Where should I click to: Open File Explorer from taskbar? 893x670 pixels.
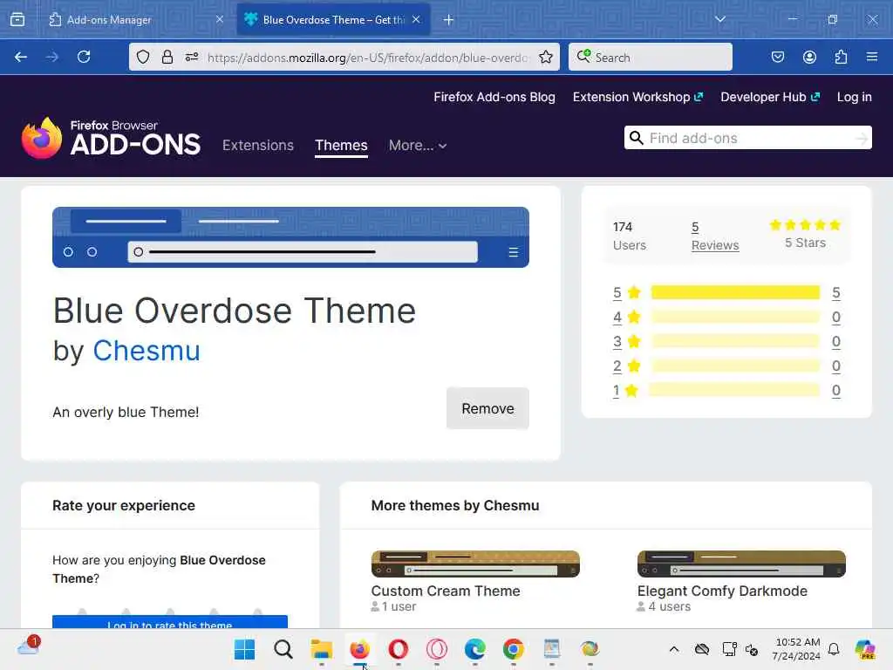pyautogui.click(x=321, y=649)
